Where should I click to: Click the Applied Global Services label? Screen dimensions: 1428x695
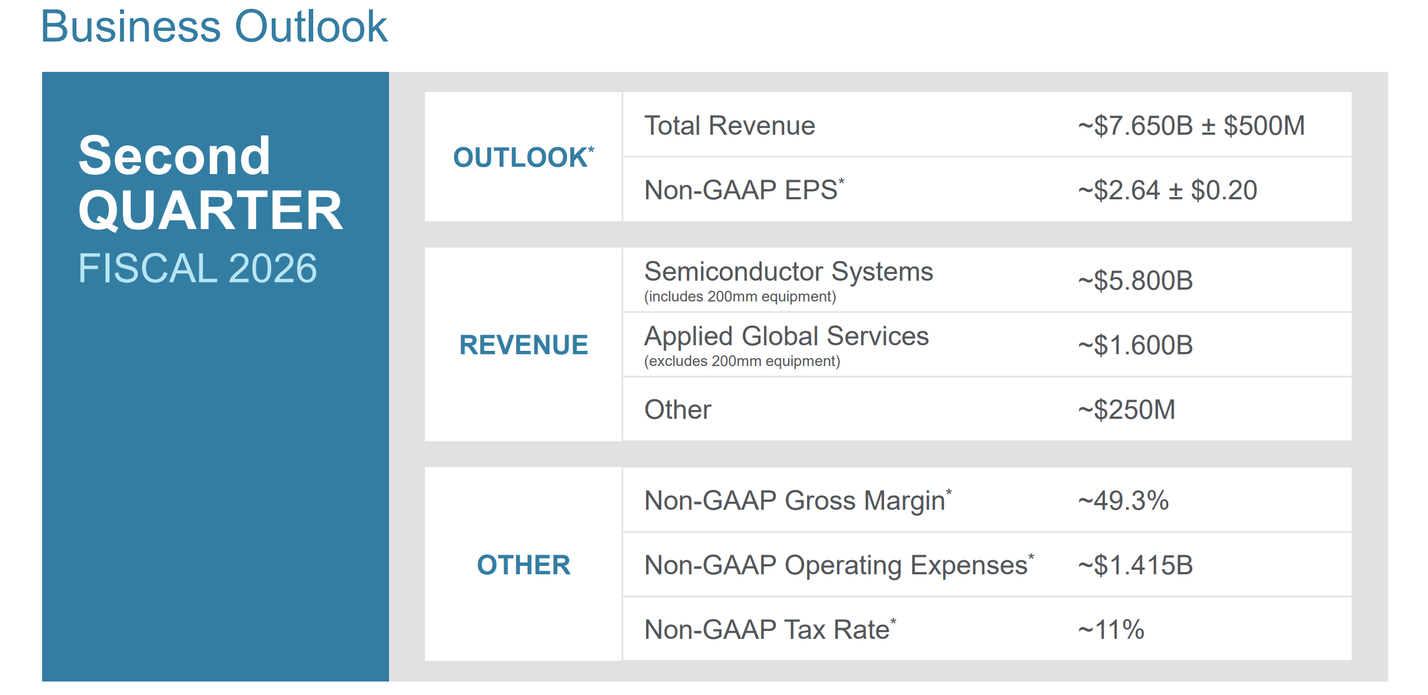786,336
